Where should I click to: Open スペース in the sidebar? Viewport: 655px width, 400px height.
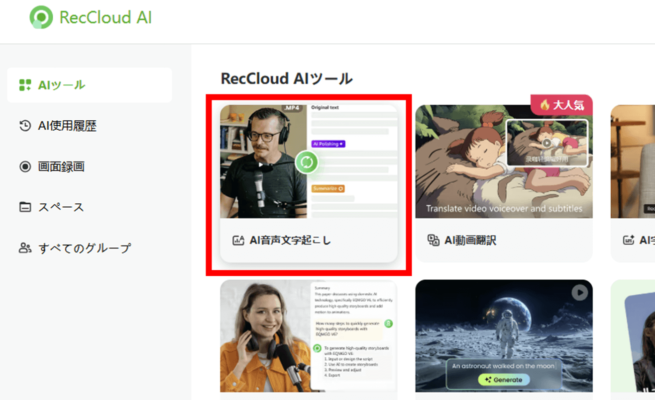tap(61, 207)
